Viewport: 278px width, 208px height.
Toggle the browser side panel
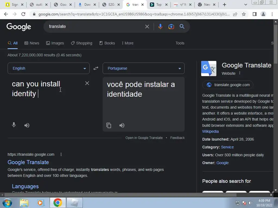pos(255,14)
